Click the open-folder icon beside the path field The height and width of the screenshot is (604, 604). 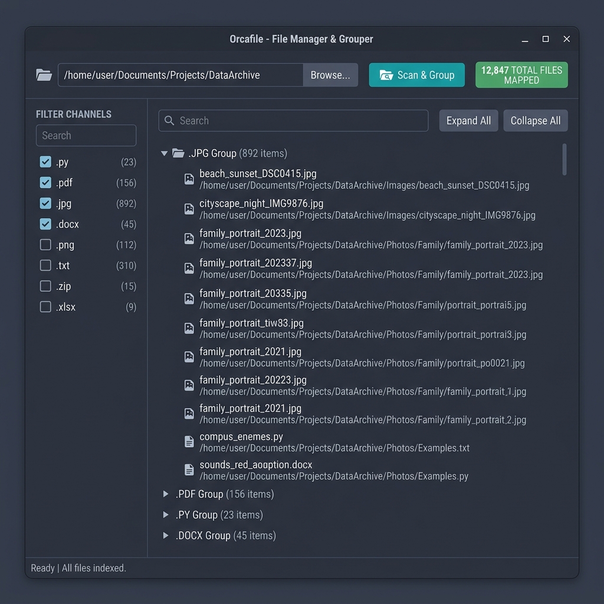click(x=44, y=75)
